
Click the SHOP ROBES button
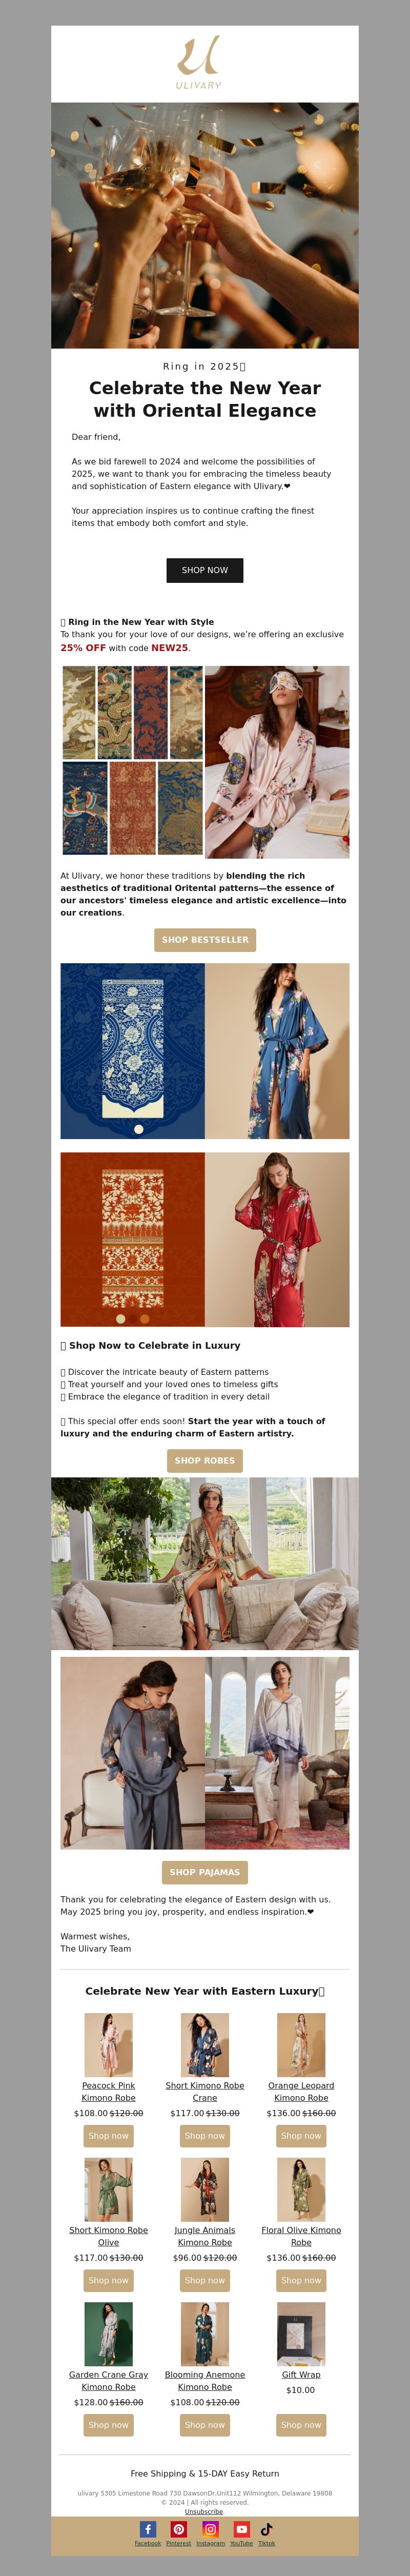(x=205, y=1461)
